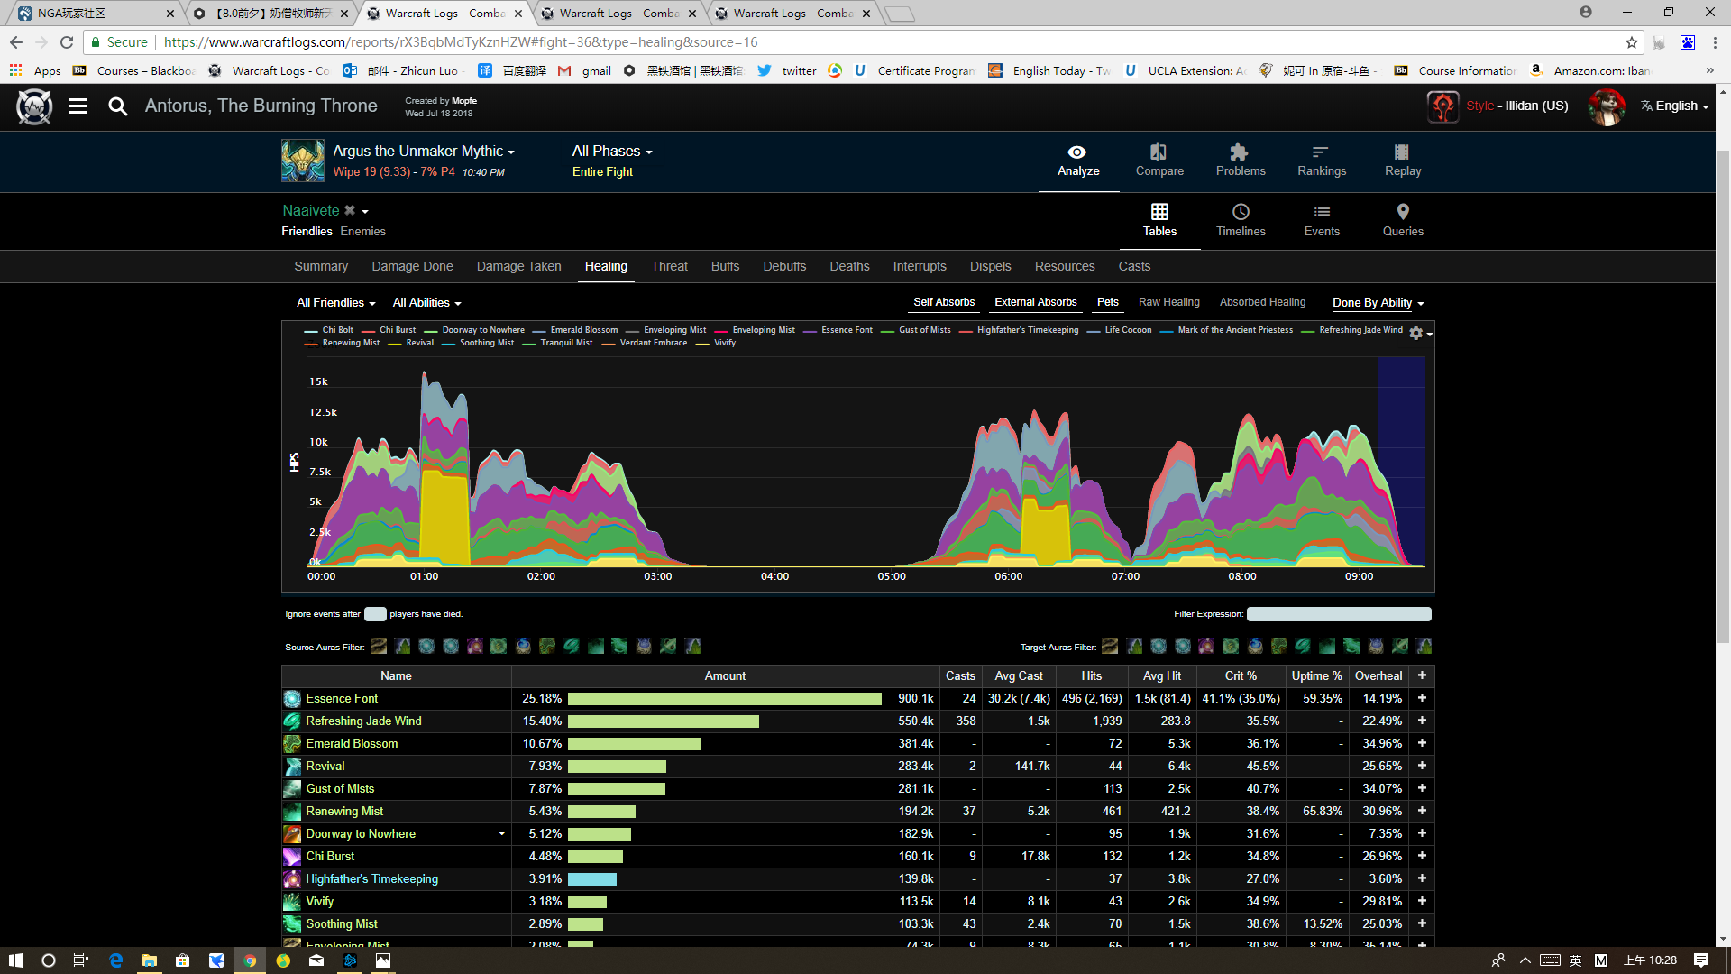Image resolution: width=1731 pixels, height=974 pixels.
Task: Toggle Revival legend series
Action: tap(411, 343)
